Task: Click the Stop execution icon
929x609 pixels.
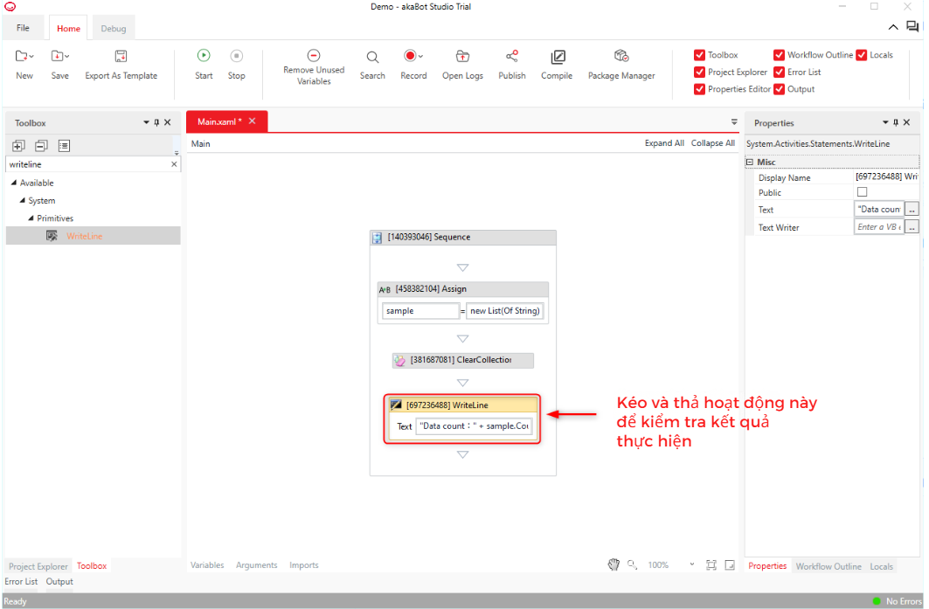Action: coord(236,55)
